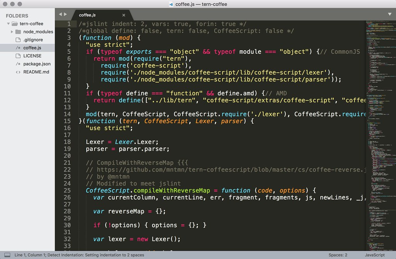Select the tern-coffee root folder row
This screenshot has width=396, height=259.
pyautogui.click(x=27, y=24)
